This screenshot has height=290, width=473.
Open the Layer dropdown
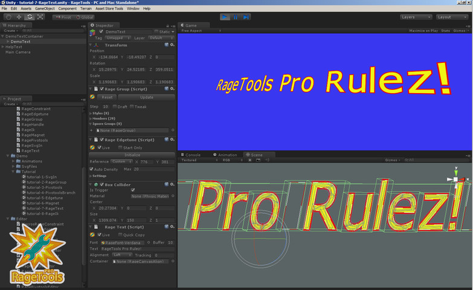pyautogui.click(x=162, y=38)
